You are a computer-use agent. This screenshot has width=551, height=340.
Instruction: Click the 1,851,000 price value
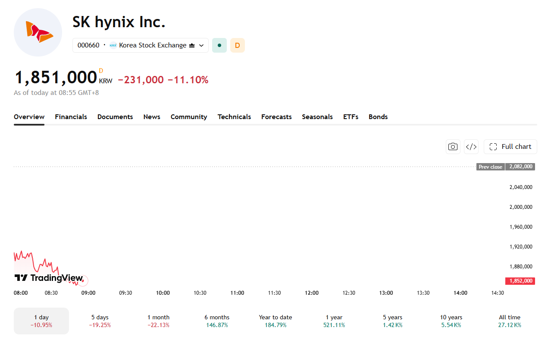point(56,78)
